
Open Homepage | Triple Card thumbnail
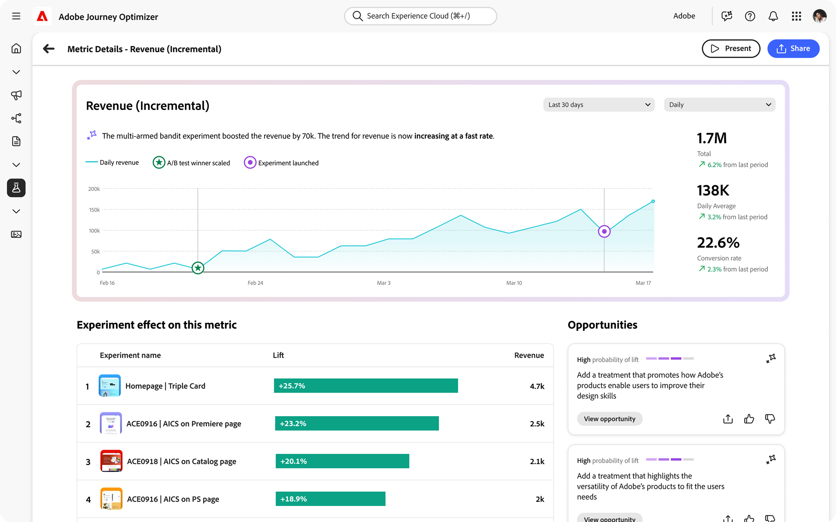coord(110,385)
